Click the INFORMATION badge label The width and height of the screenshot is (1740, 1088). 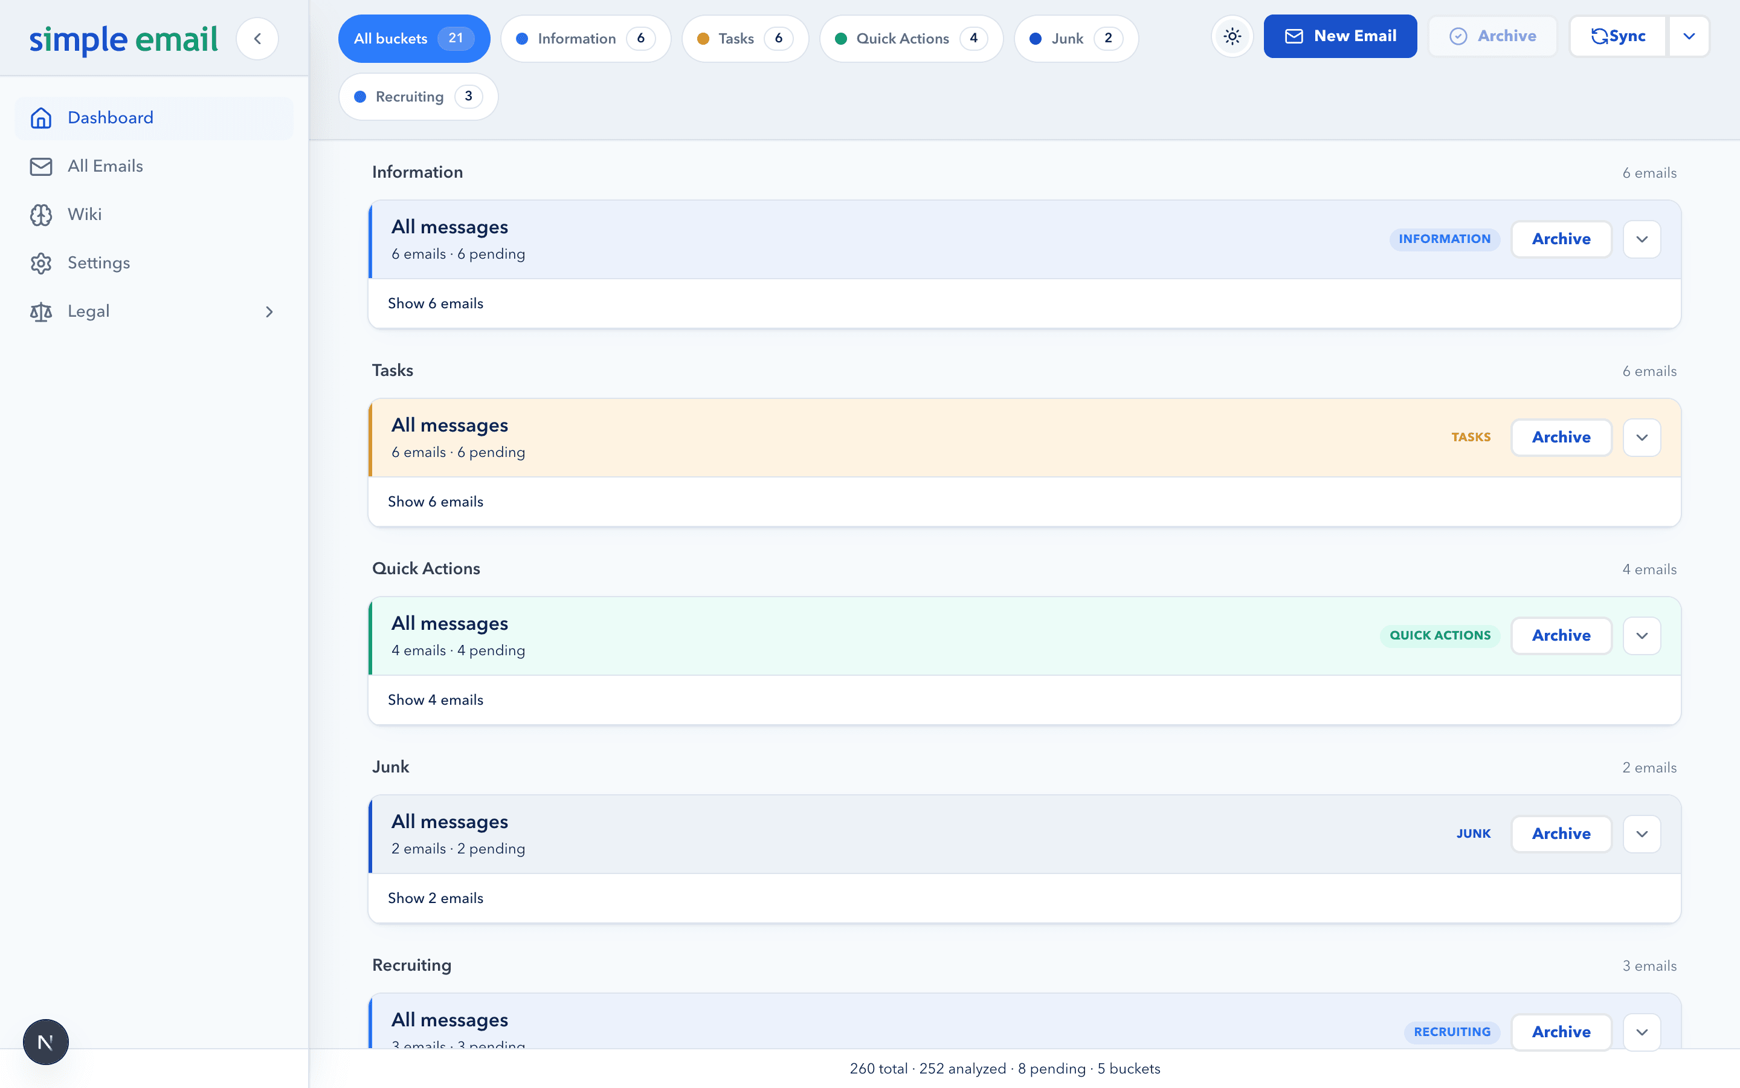[x=1445, y=239]
